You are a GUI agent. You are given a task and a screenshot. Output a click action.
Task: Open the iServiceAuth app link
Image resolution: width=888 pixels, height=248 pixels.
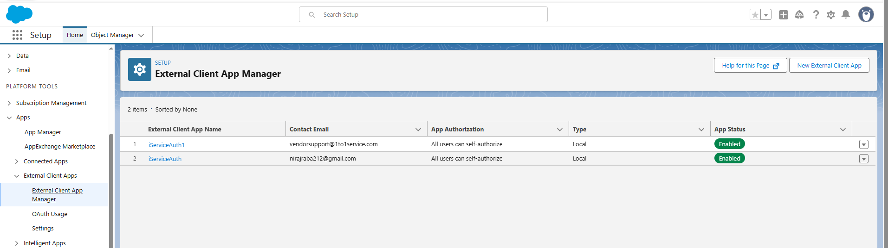[x=165, y=159]
